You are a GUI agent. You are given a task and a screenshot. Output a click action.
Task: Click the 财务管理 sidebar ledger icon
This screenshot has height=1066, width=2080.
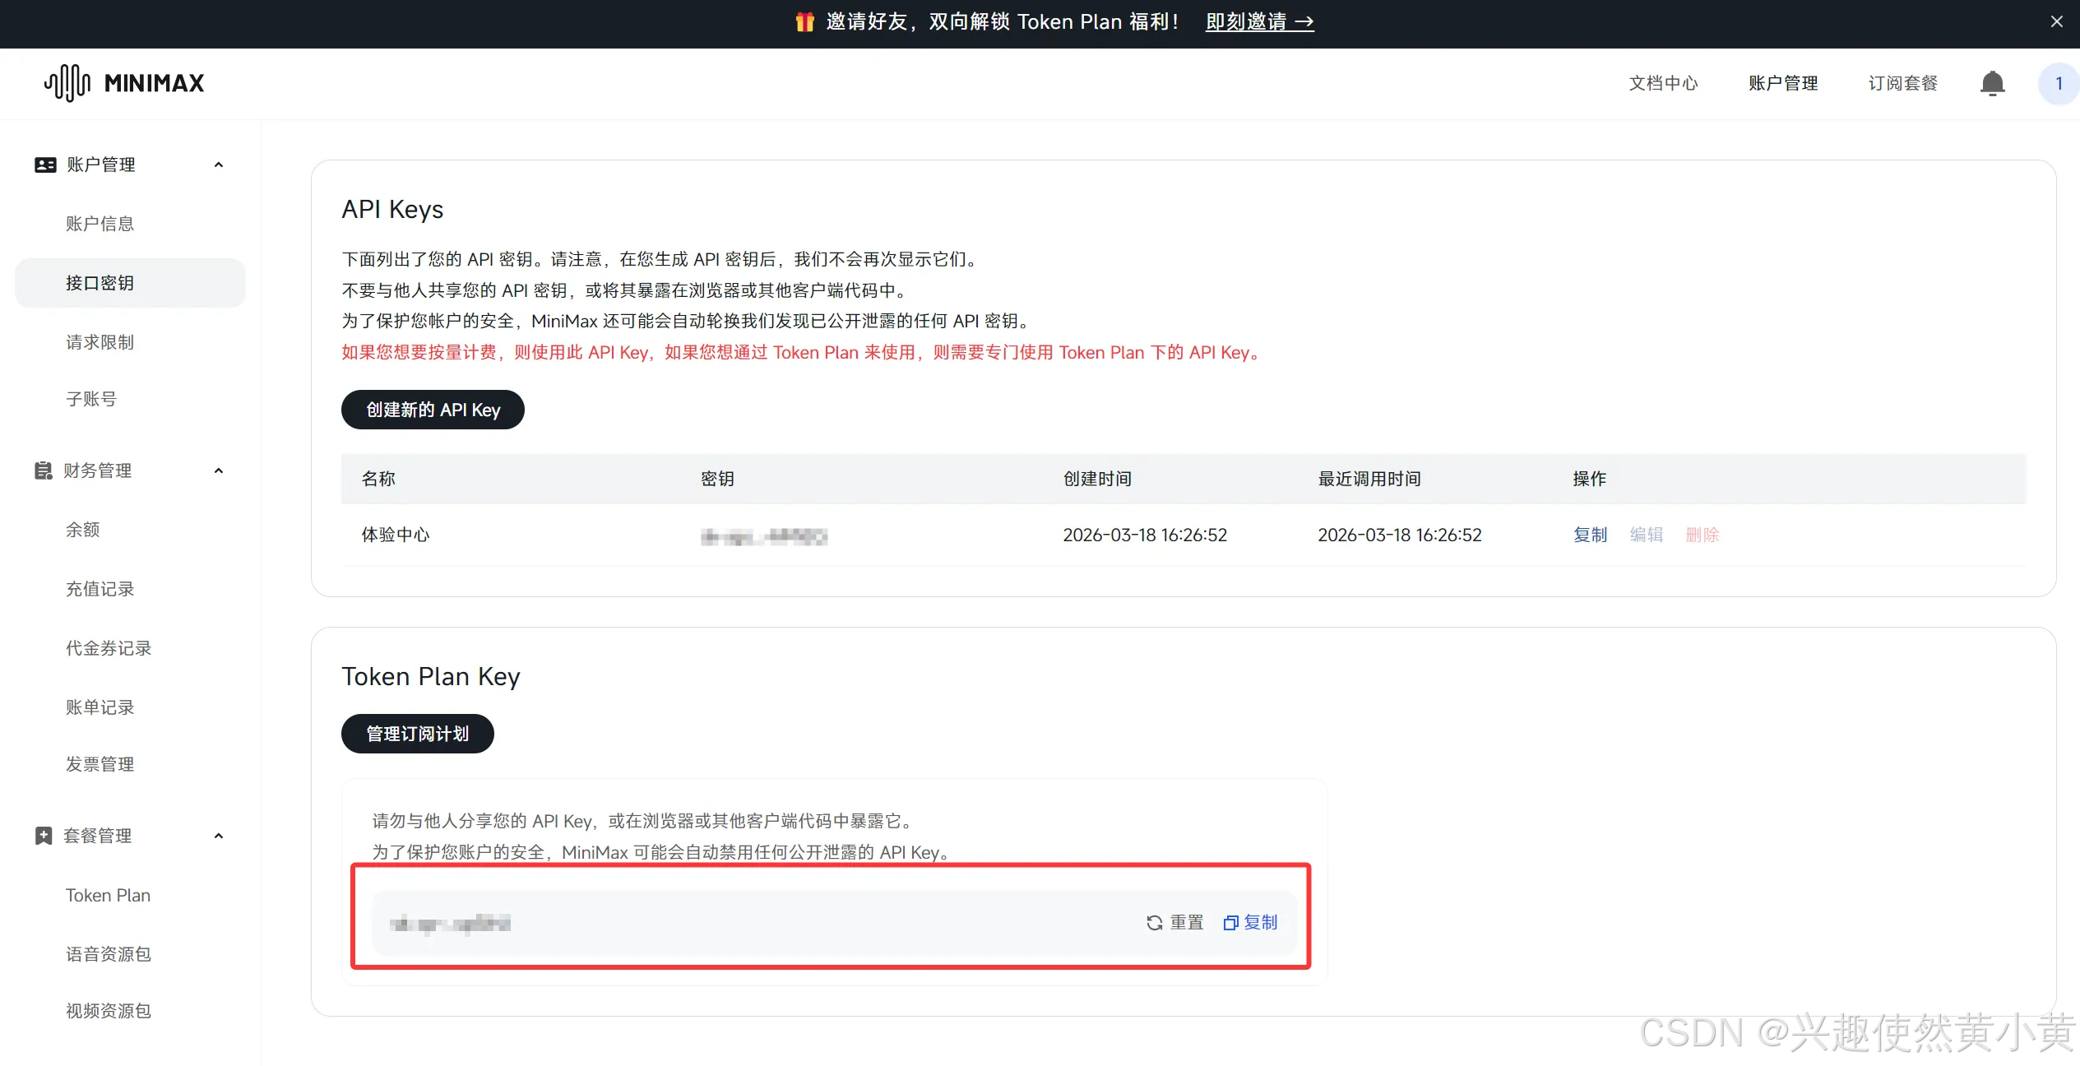click(44, 470)
